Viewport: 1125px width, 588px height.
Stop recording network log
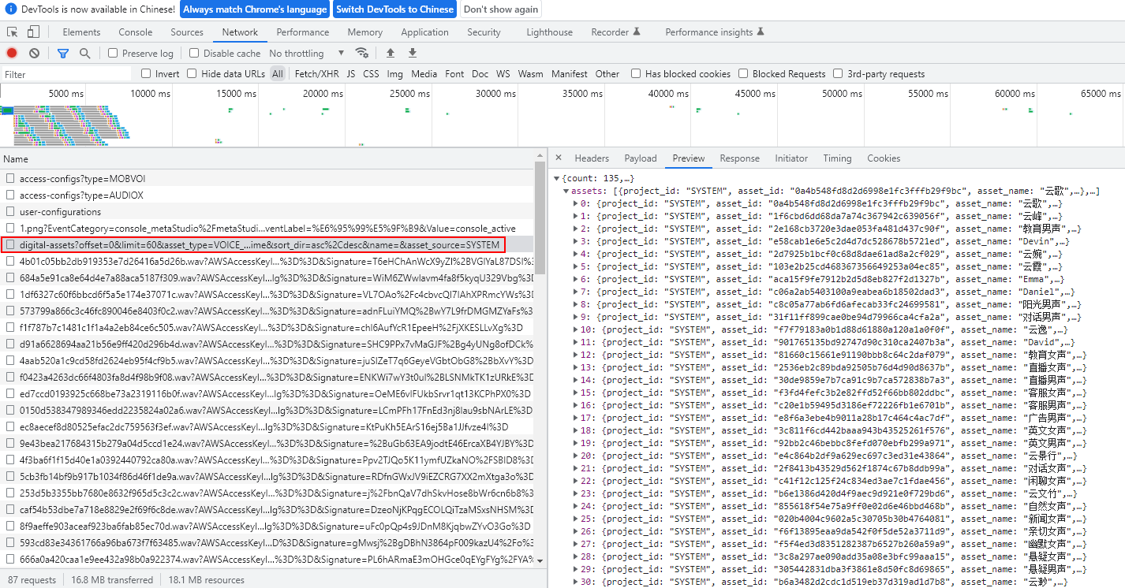12,54
